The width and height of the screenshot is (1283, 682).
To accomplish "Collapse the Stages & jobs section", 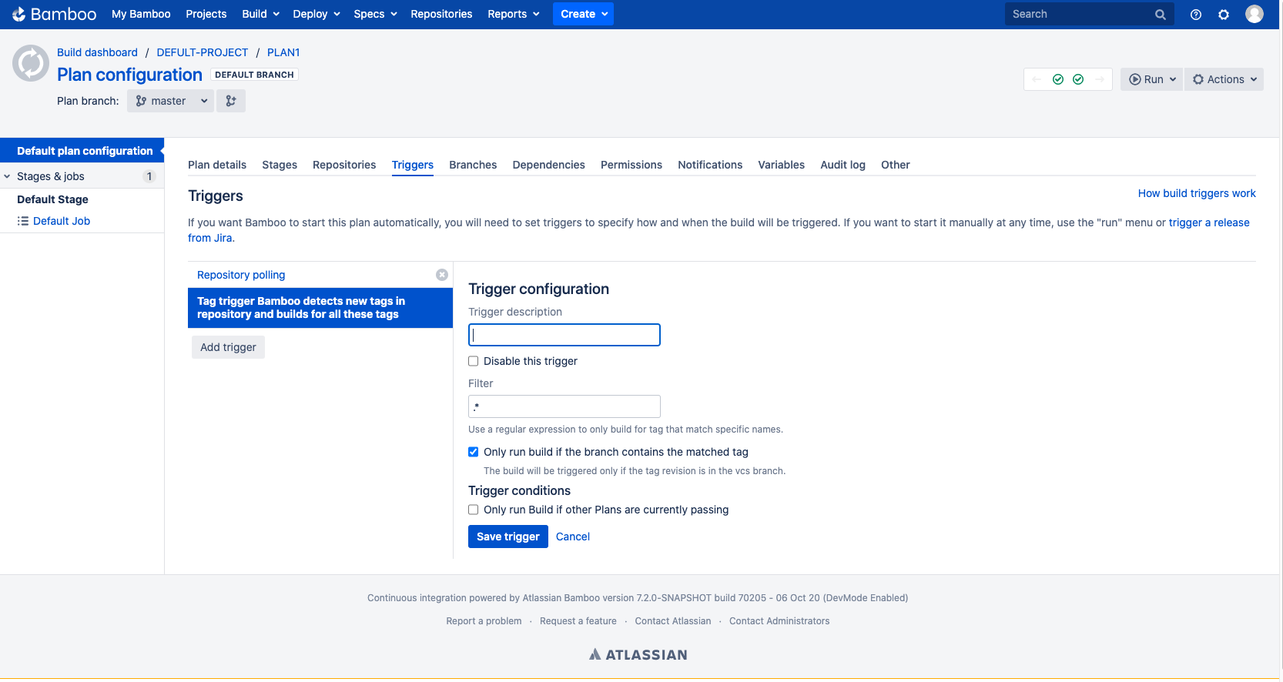I will [x=8, y=176].
